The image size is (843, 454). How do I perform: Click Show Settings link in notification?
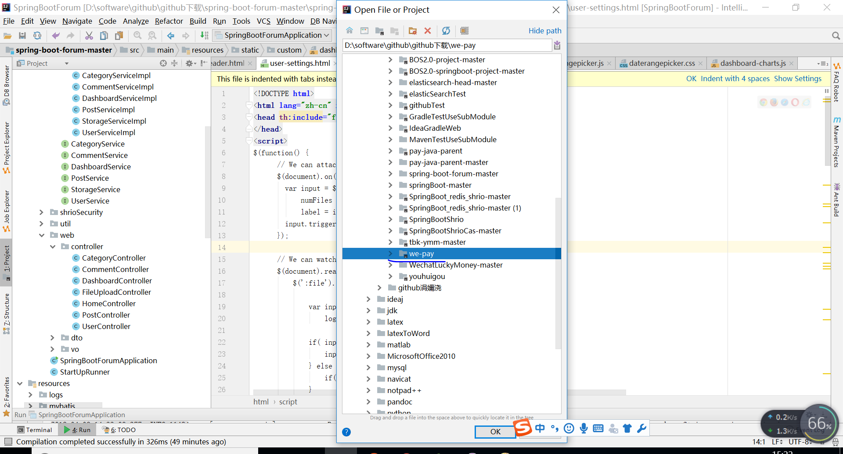pyautogui.click(x=797, y=79)
